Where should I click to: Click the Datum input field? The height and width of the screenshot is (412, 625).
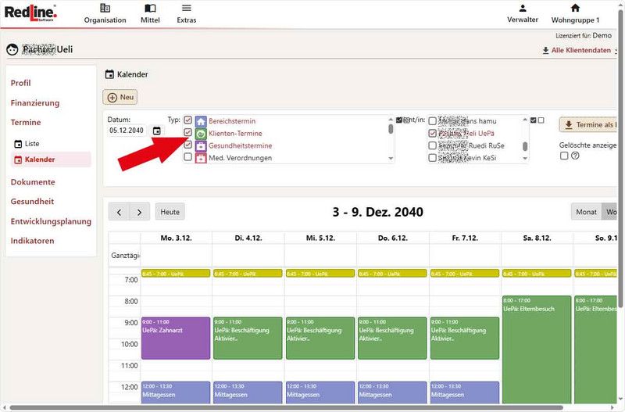coord(129,131)
